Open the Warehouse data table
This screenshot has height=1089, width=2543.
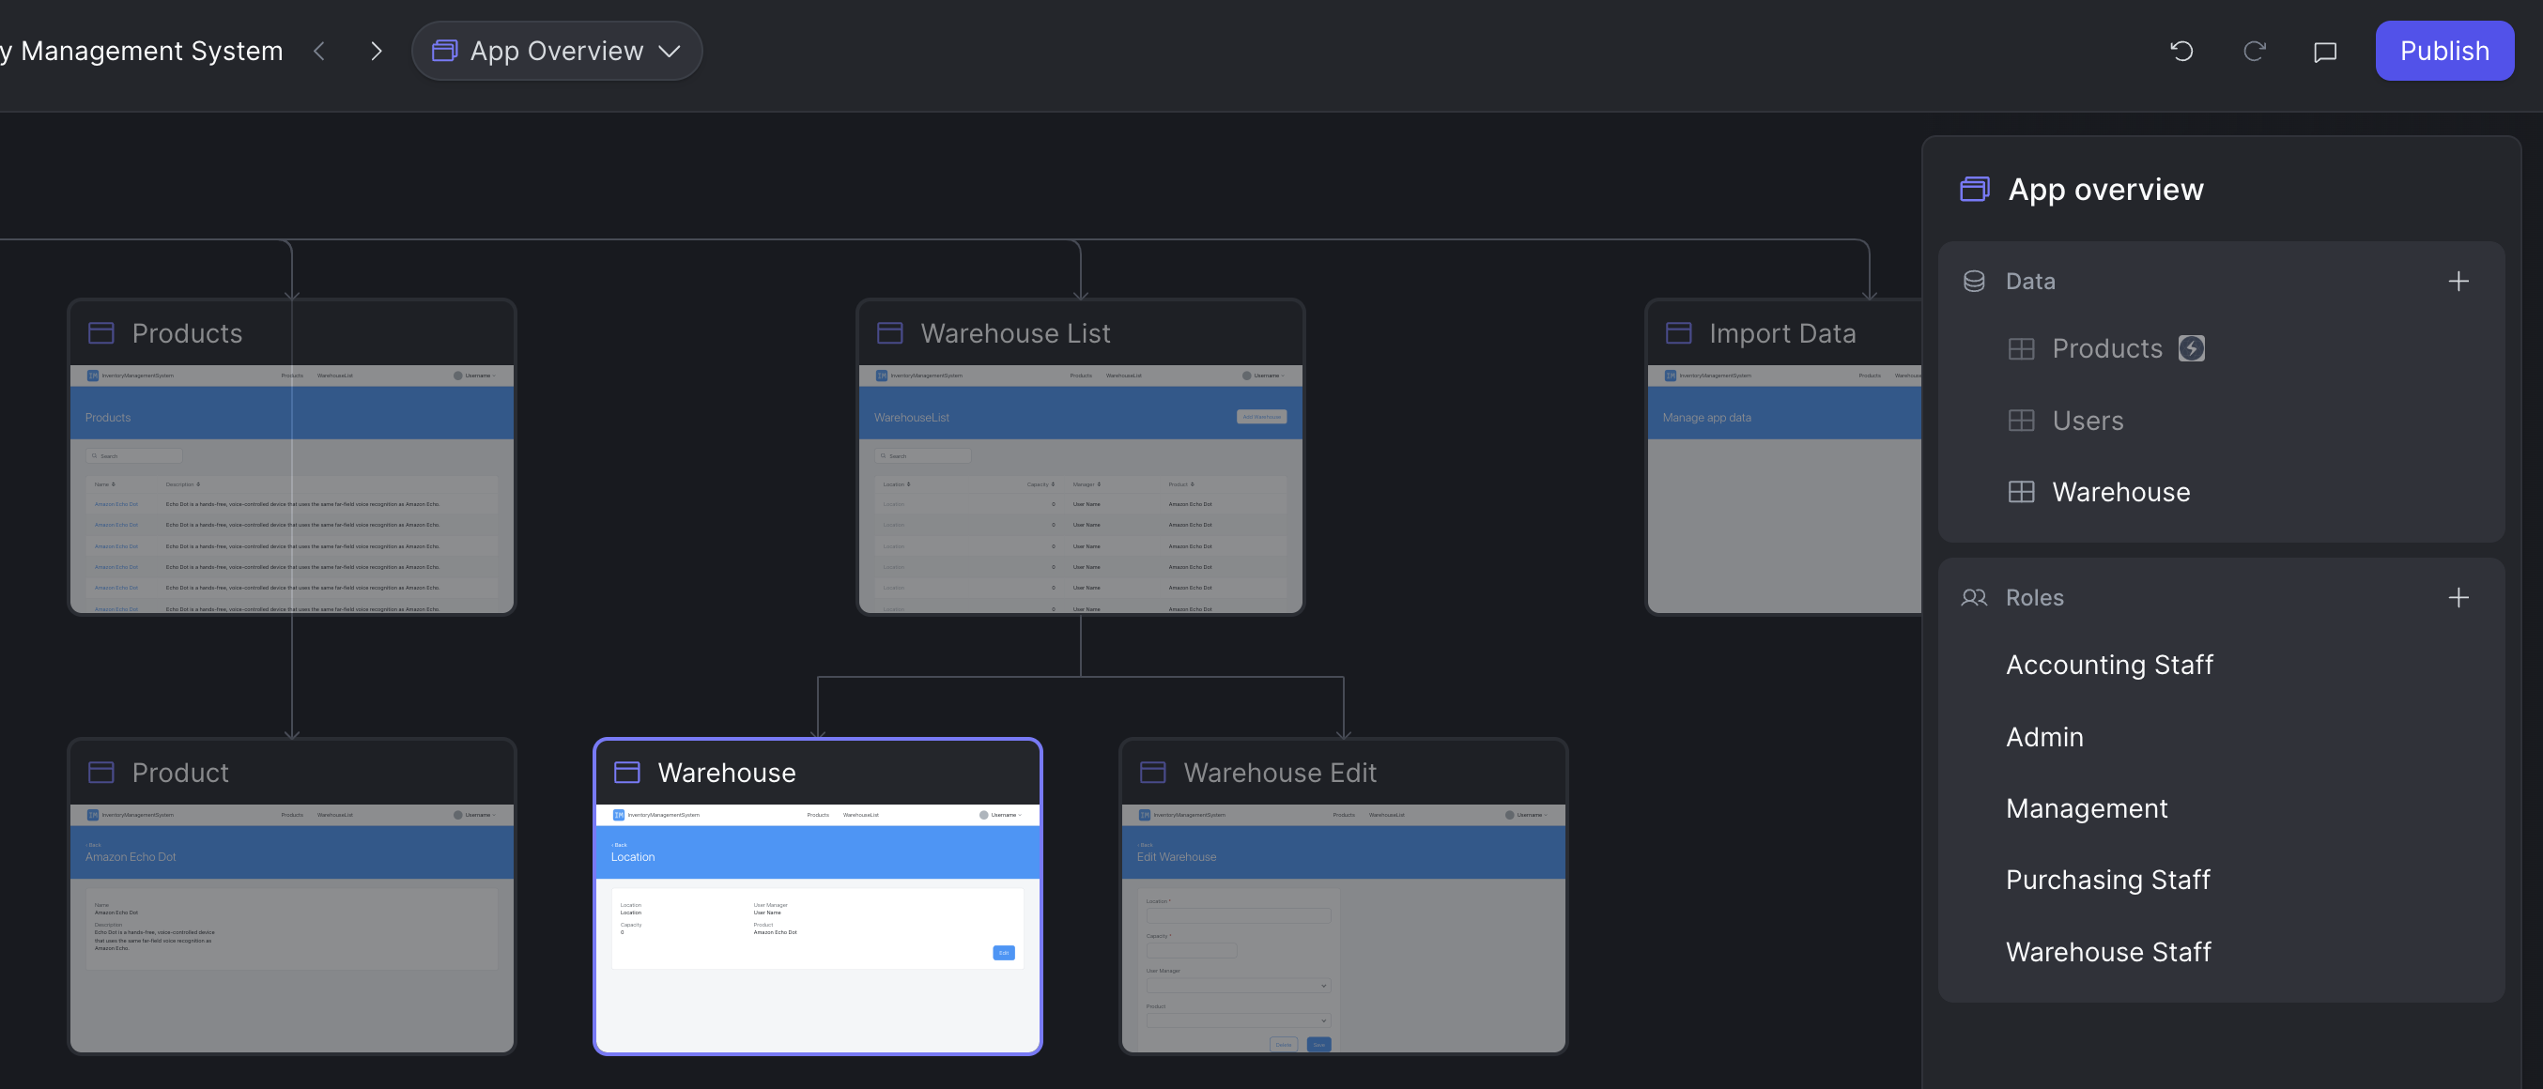pyautogui.click(x=2120, y=492)
